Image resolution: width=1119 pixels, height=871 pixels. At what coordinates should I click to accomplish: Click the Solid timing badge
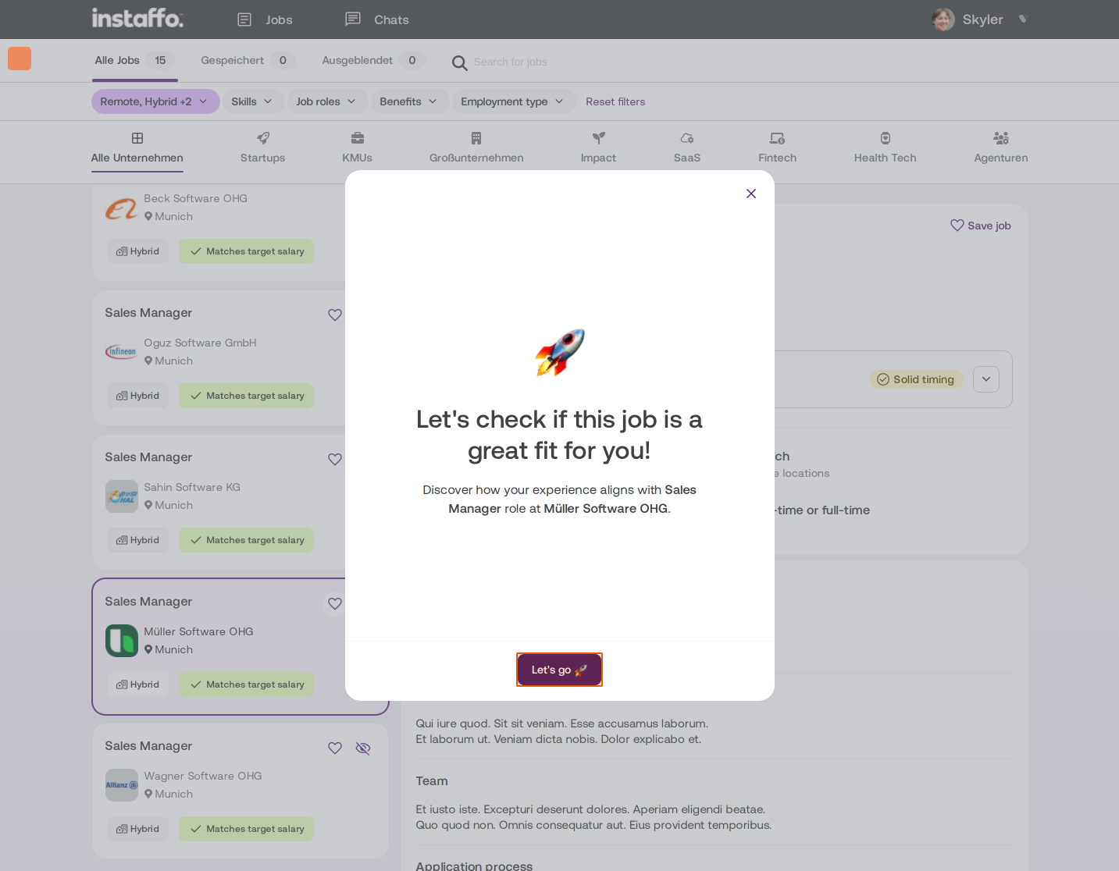click(x=916, y=379)
